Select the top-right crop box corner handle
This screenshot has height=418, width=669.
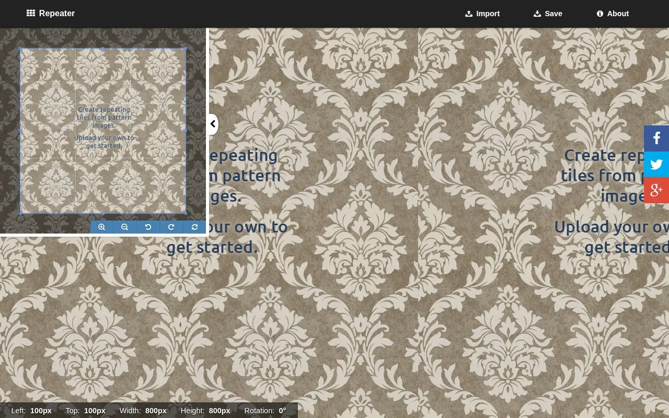(x=186, y=48)
